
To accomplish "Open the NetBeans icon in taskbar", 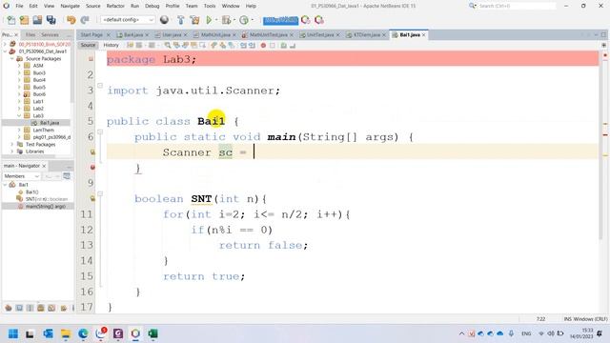I will (x=135, y=333).
